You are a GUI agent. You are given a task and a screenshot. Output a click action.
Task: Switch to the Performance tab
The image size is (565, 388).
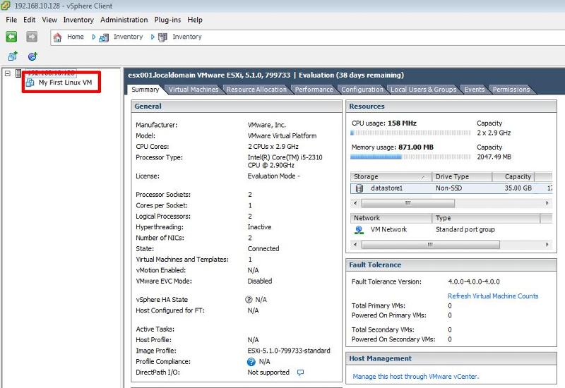coord(314,90)
